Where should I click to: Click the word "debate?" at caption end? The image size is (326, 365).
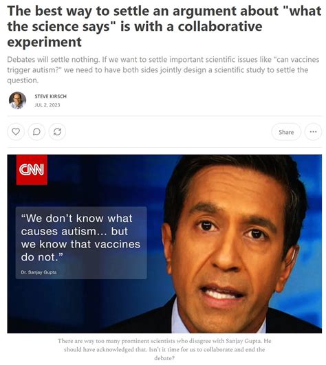[164, 358]
